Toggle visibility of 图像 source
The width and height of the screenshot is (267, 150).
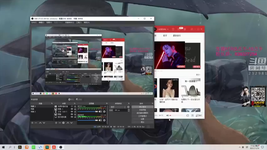tap(72, 114)
